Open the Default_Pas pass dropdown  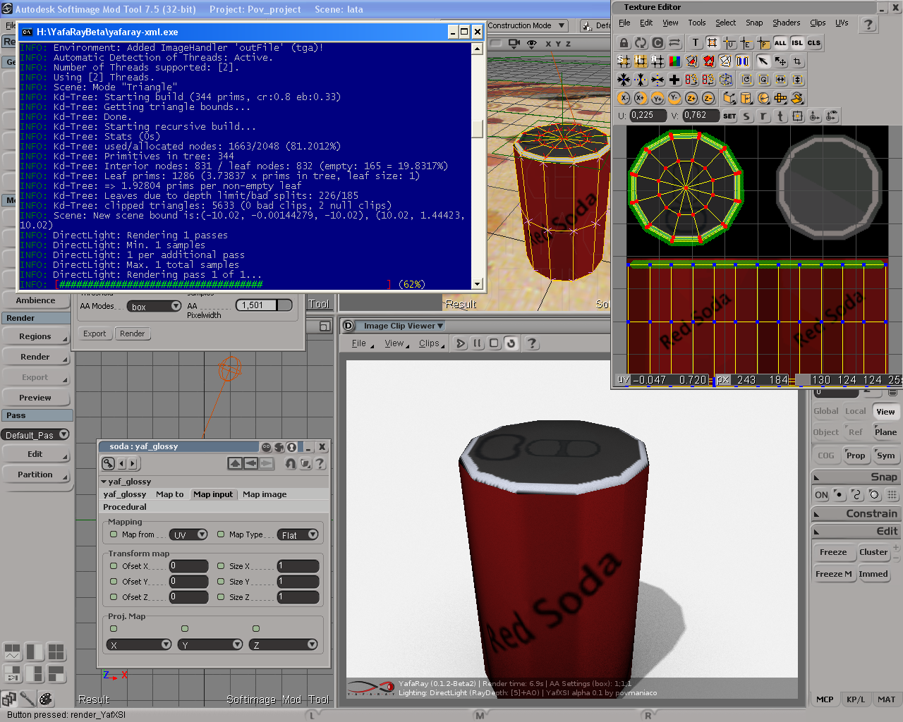(x=35, y=435)
